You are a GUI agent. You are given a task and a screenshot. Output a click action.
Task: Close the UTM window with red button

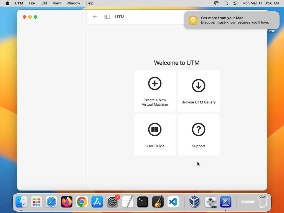click(24, 17)
